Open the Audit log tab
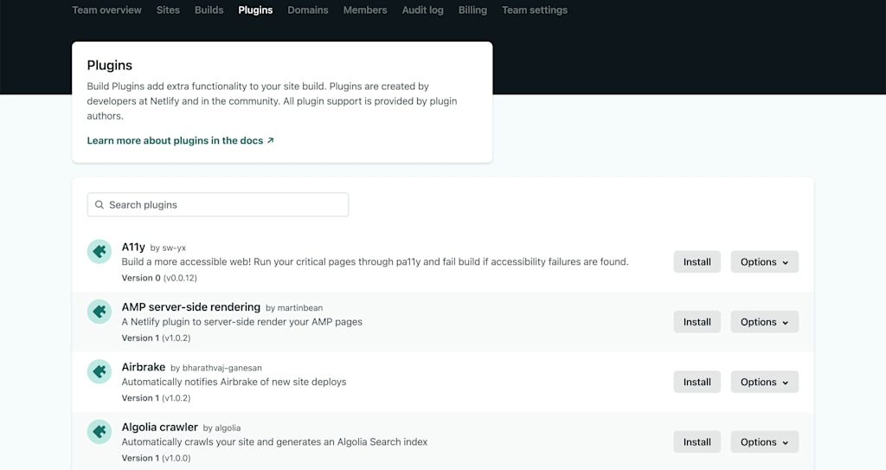The image size is (886, 470). [422, 10]
